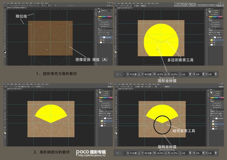Click the color spectrum ramp in bottom-left screenshot
This screenshot has width=227, height=160.
click(106, 98)
